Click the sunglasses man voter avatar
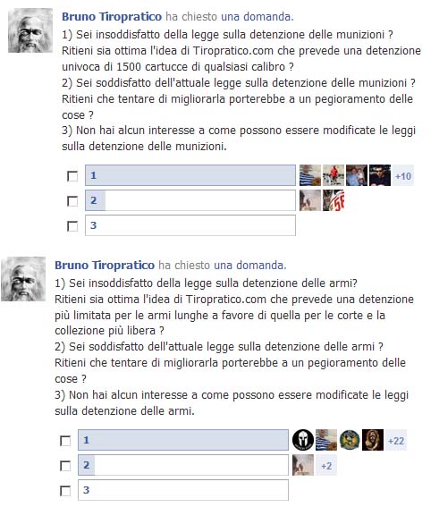This screenshot has width=439, height=507. (x=380, y=175)
